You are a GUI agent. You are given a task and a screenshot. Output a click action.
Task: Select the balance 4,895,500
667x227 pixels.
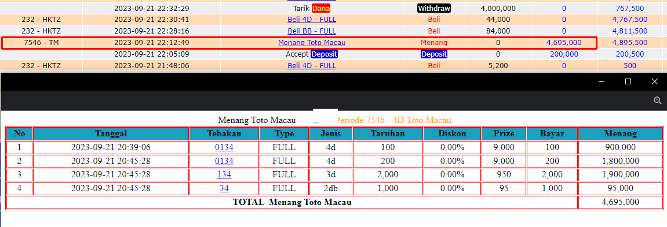[630, 43]
